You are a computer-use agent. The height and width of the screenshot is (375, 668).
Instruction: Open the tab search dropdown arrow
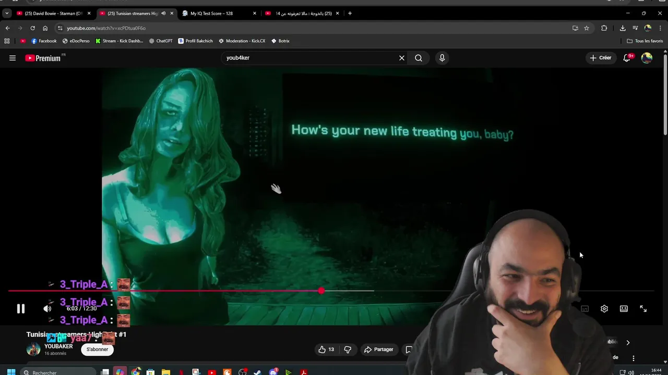point(7,13)
